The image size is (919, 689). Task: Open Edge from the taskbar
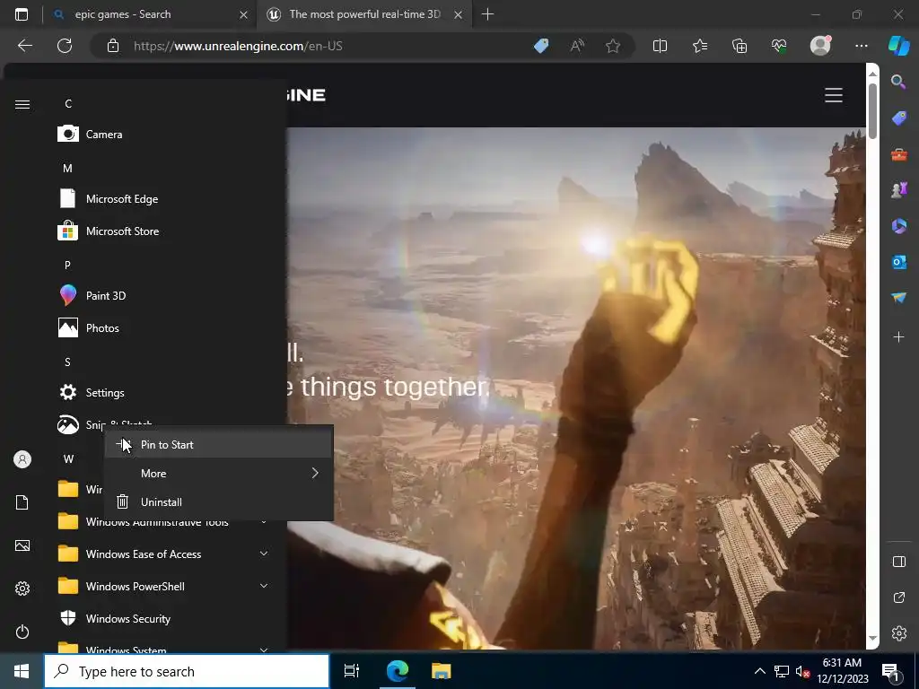coord(397,671)
